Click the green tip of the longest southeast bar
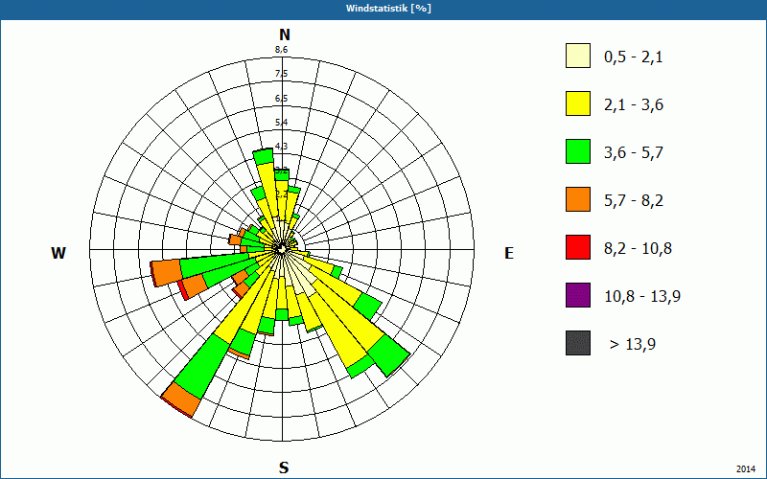 point(389,354)
